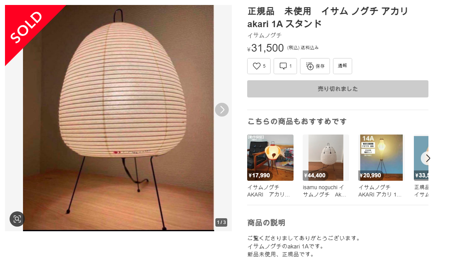The image size is (461, 266).
Task: Report listing with 通報 button
Action: pos(342,66)
